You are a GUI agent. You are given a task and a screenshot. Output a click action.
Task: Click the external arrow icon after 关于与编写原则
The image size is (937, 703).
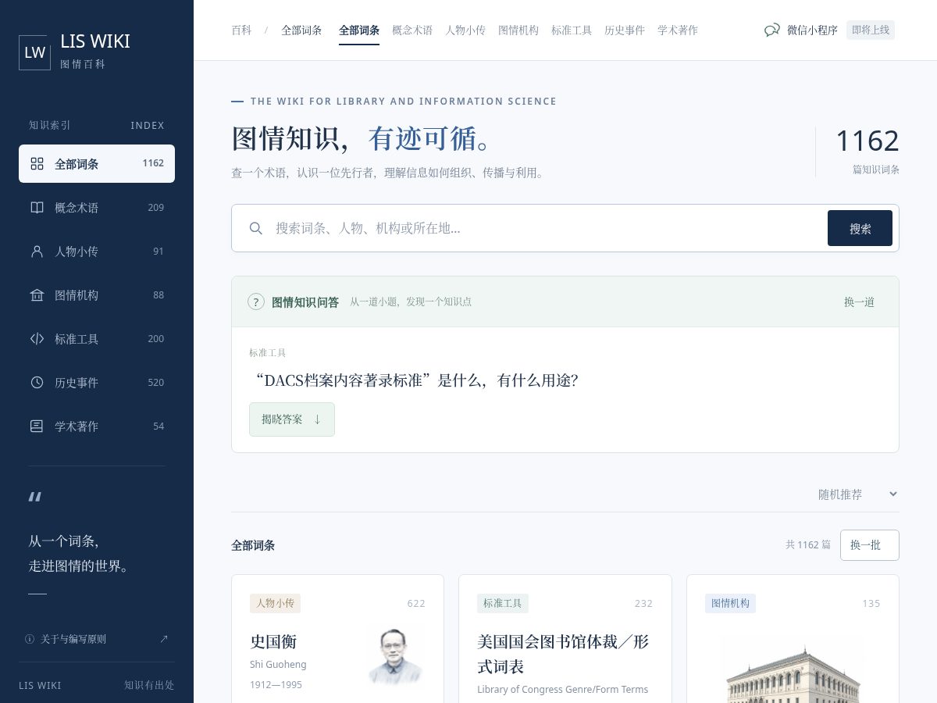(164, 639)
